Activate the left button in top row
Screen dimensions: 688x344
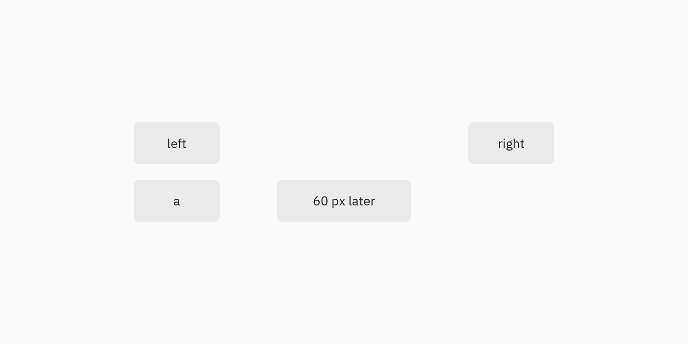[x=177, y=143]
